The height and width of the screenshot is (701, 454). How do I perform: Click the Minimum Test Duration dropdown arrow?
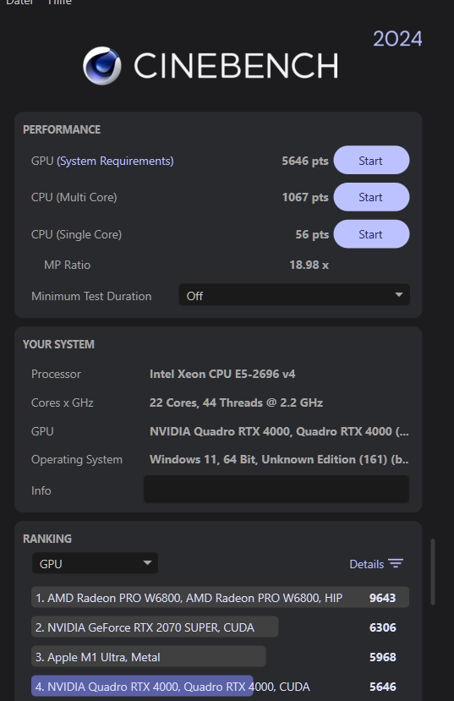pos(398,295)
